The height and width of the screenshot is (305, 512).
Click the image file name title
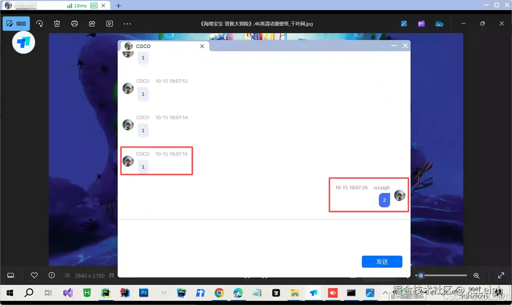click(x=256, y=24)
